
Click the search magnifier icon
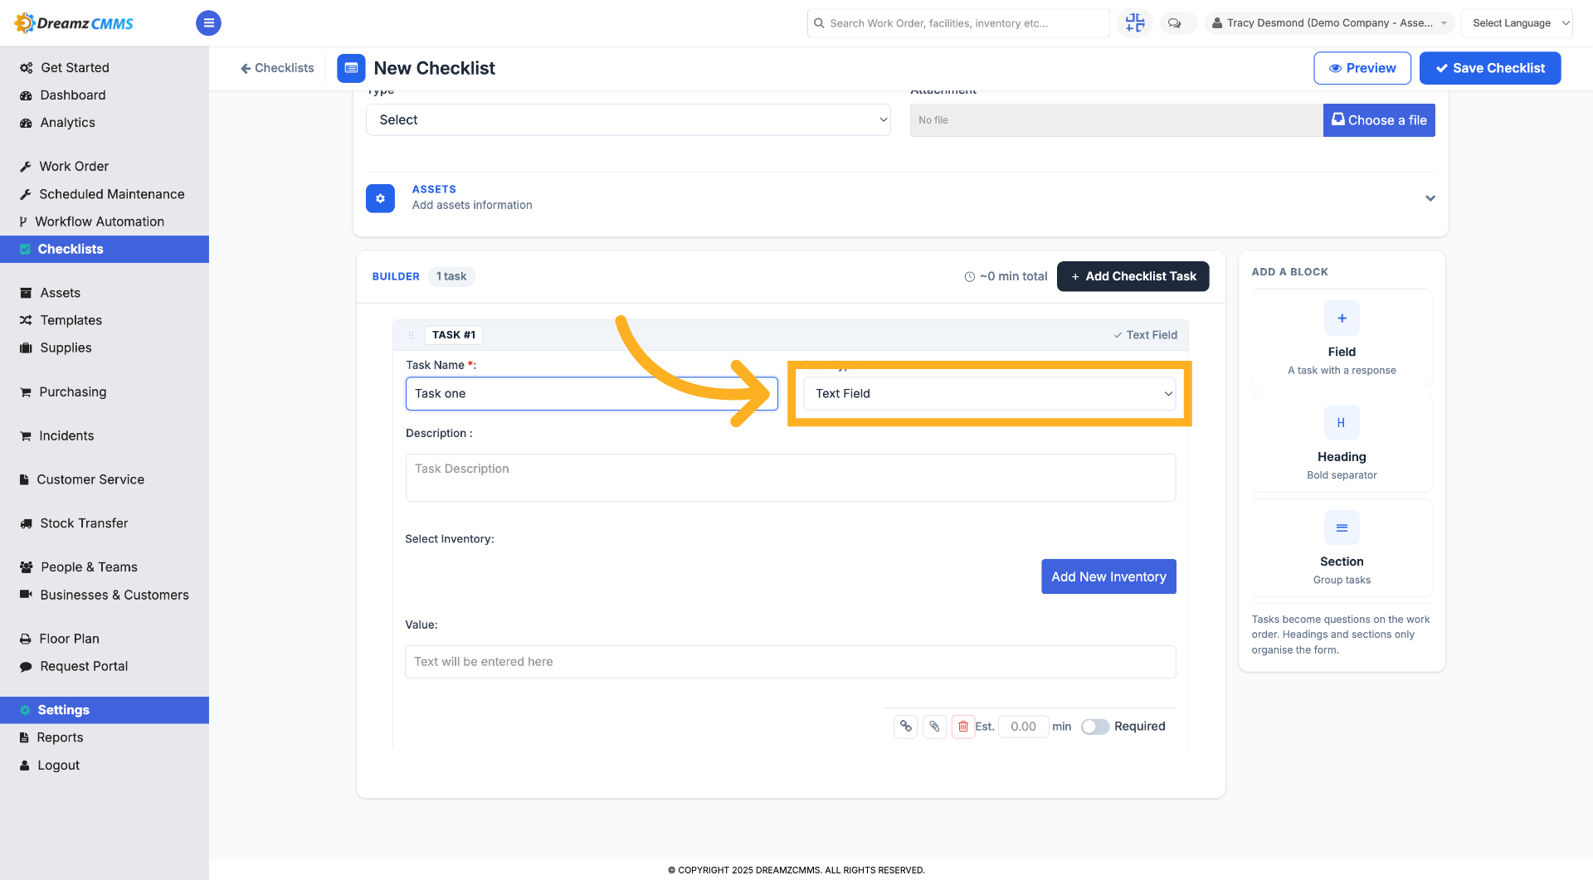[819, 23]
